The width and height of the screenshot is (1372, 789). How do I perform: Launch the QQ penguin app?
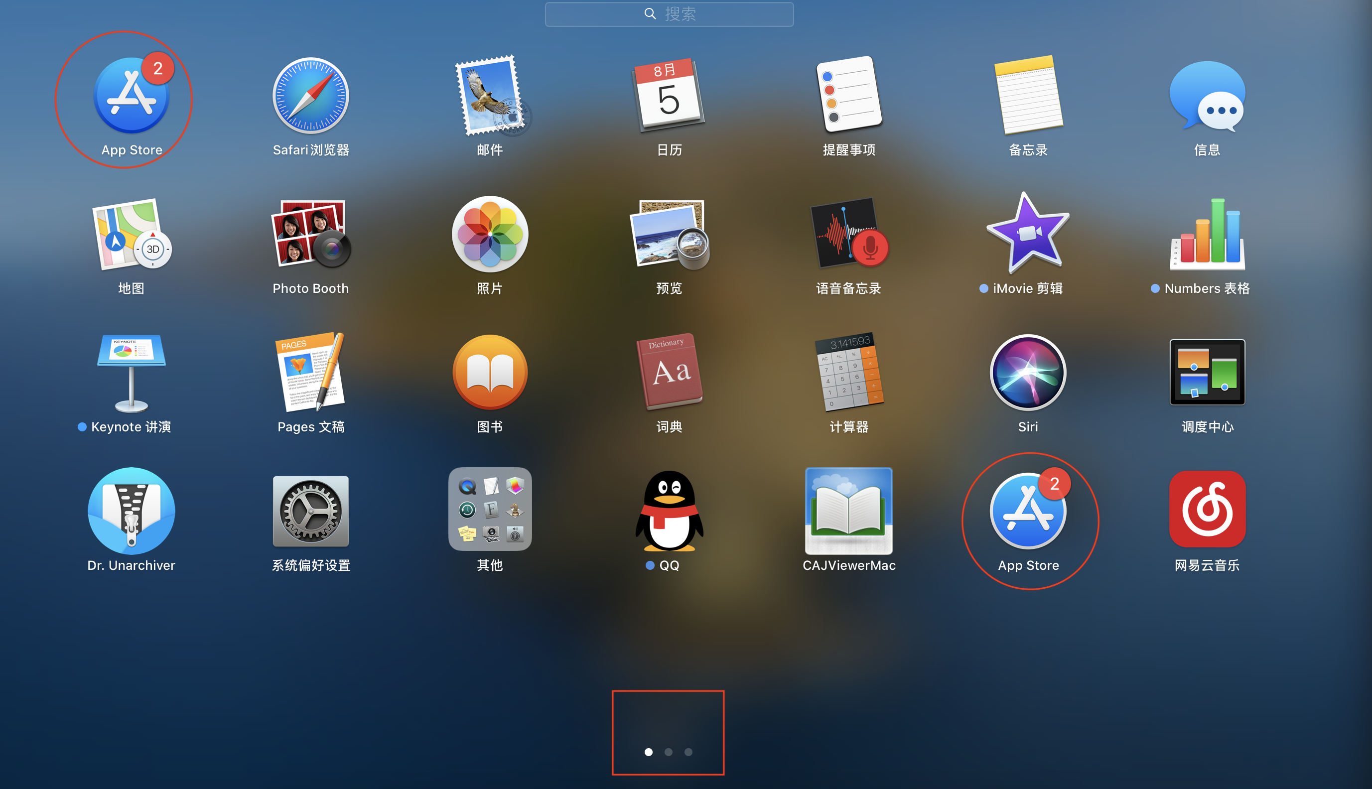coord(669,511)
